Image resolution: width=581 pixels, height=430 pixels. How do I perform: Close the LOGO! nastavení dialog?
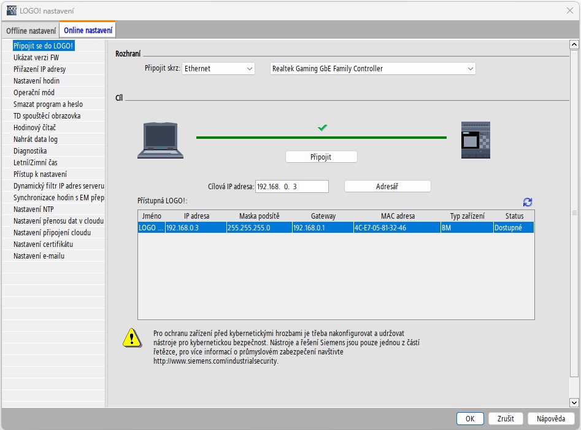click(x=570, y=10)
